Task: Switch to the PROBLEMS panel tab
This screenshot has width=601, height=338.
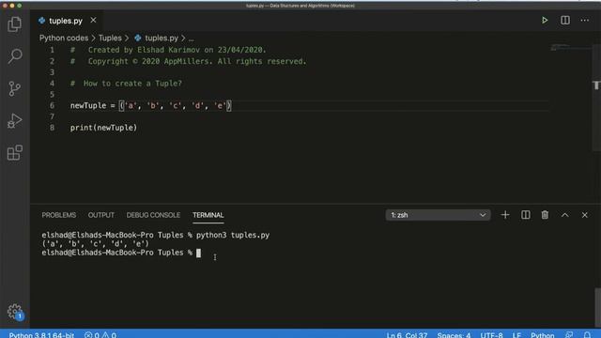Action: [x=58, y=215]
